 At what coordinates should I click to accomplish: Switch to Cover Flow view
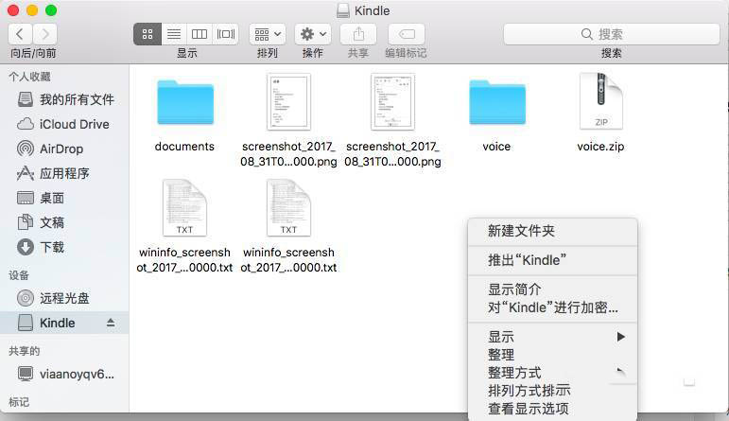point(226,34)
